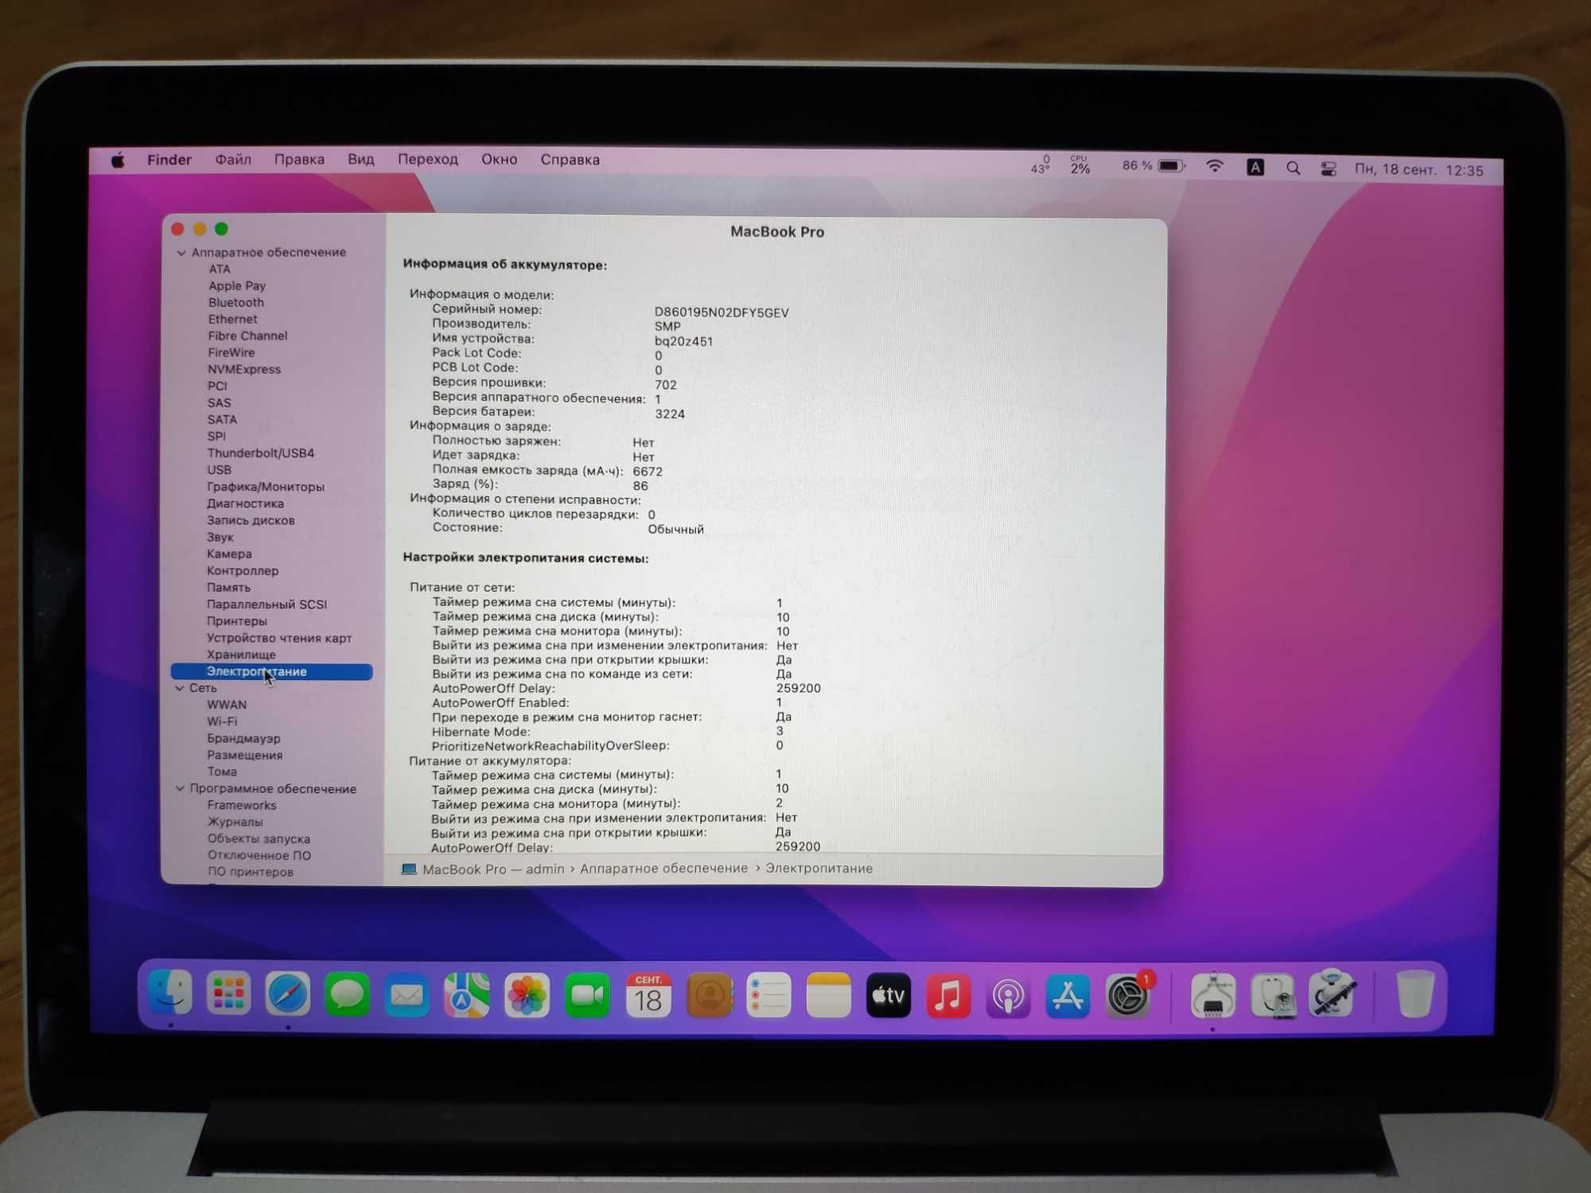
Task: Open the Файл menu
Action: click(x=233, y=160)
